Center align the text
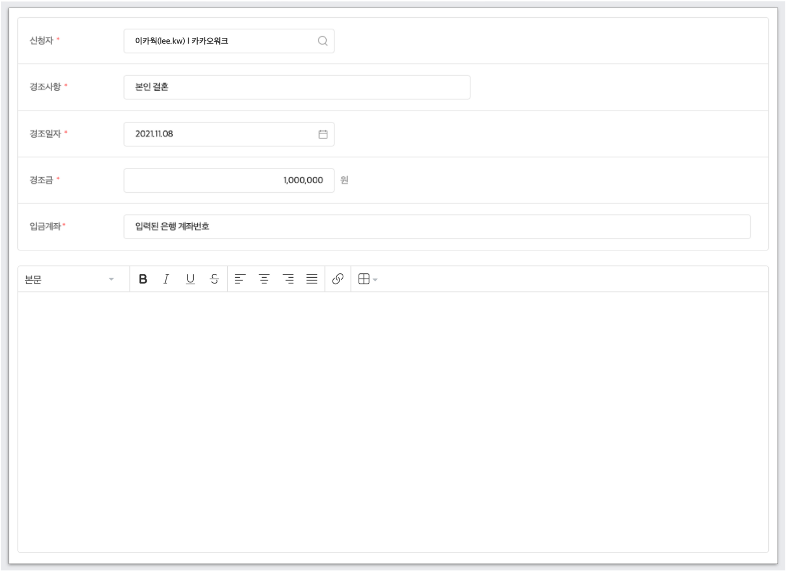Viewport: 786px width, 571px height. coord(264,279)
